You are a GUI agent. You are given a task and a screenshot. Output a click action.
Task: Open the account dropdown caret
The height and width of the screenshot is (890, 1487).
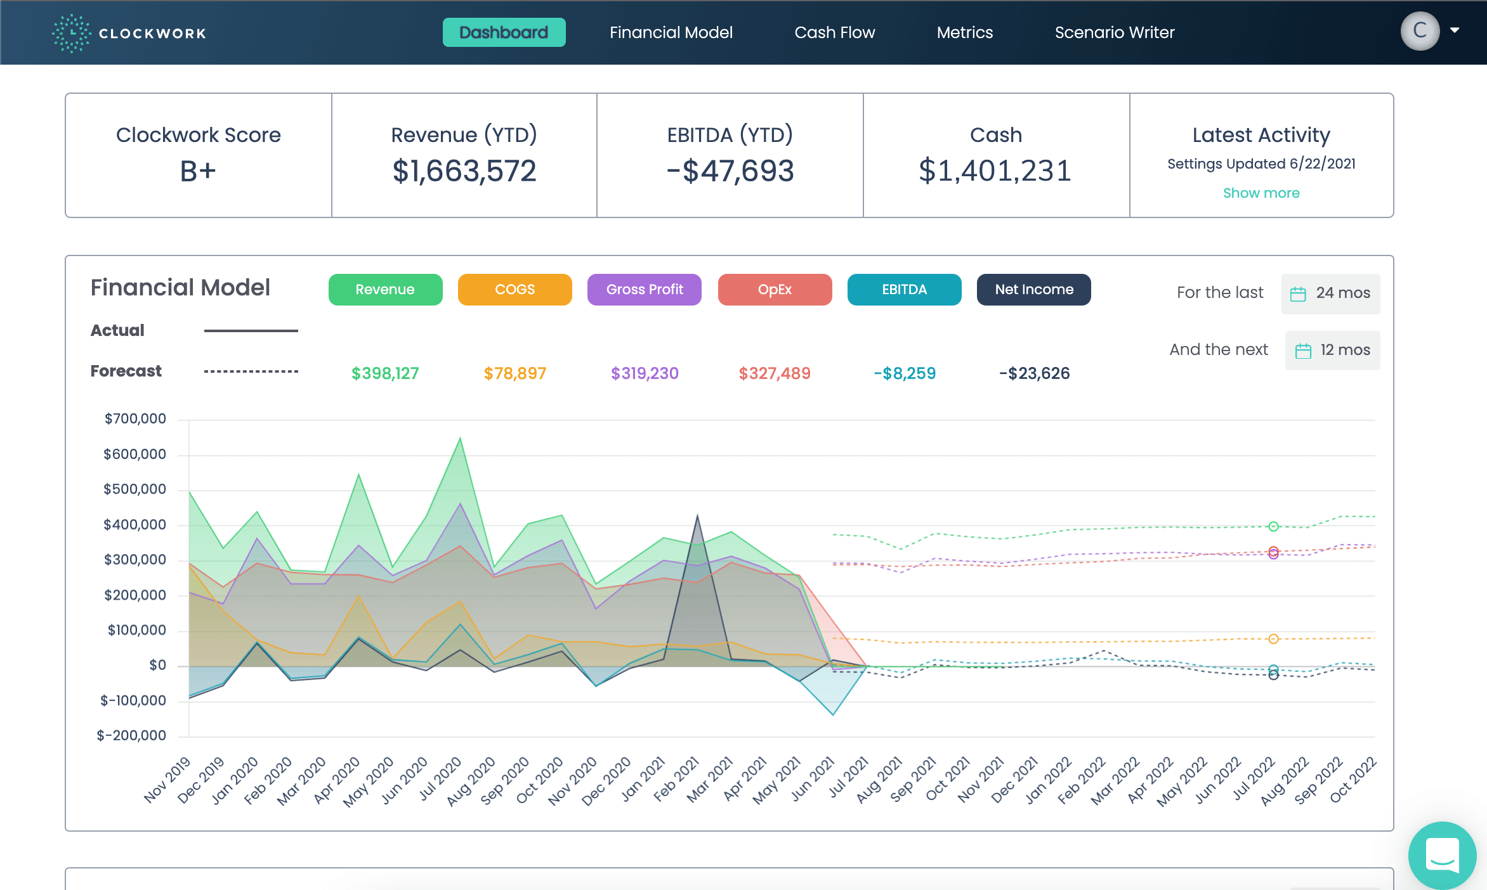(1455, 30)
